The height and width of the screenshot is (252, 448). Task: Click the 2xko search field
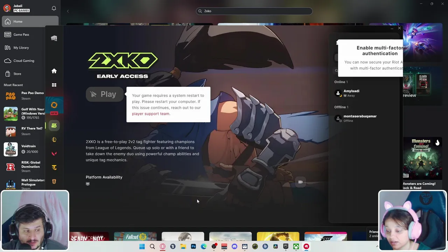coord(254,11)
